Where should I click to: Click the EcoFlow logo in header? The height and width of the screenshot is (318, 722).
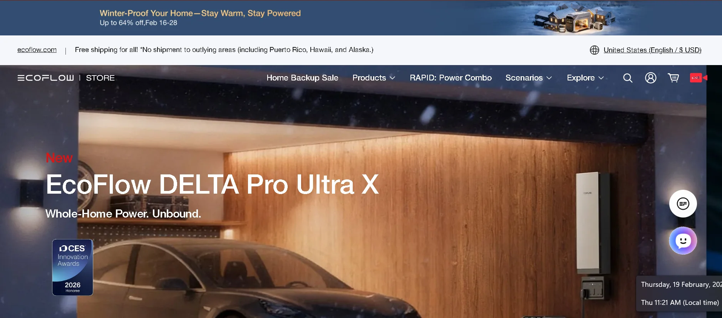45,78
